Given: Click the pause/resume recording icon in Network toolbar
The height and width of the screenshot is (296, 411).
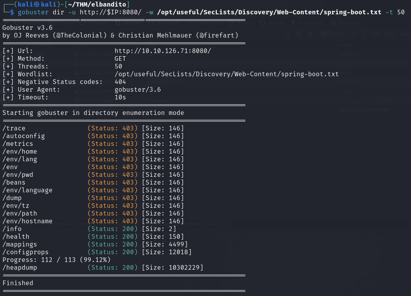Looking at the screenshot, I should click(x=277, y=34).
